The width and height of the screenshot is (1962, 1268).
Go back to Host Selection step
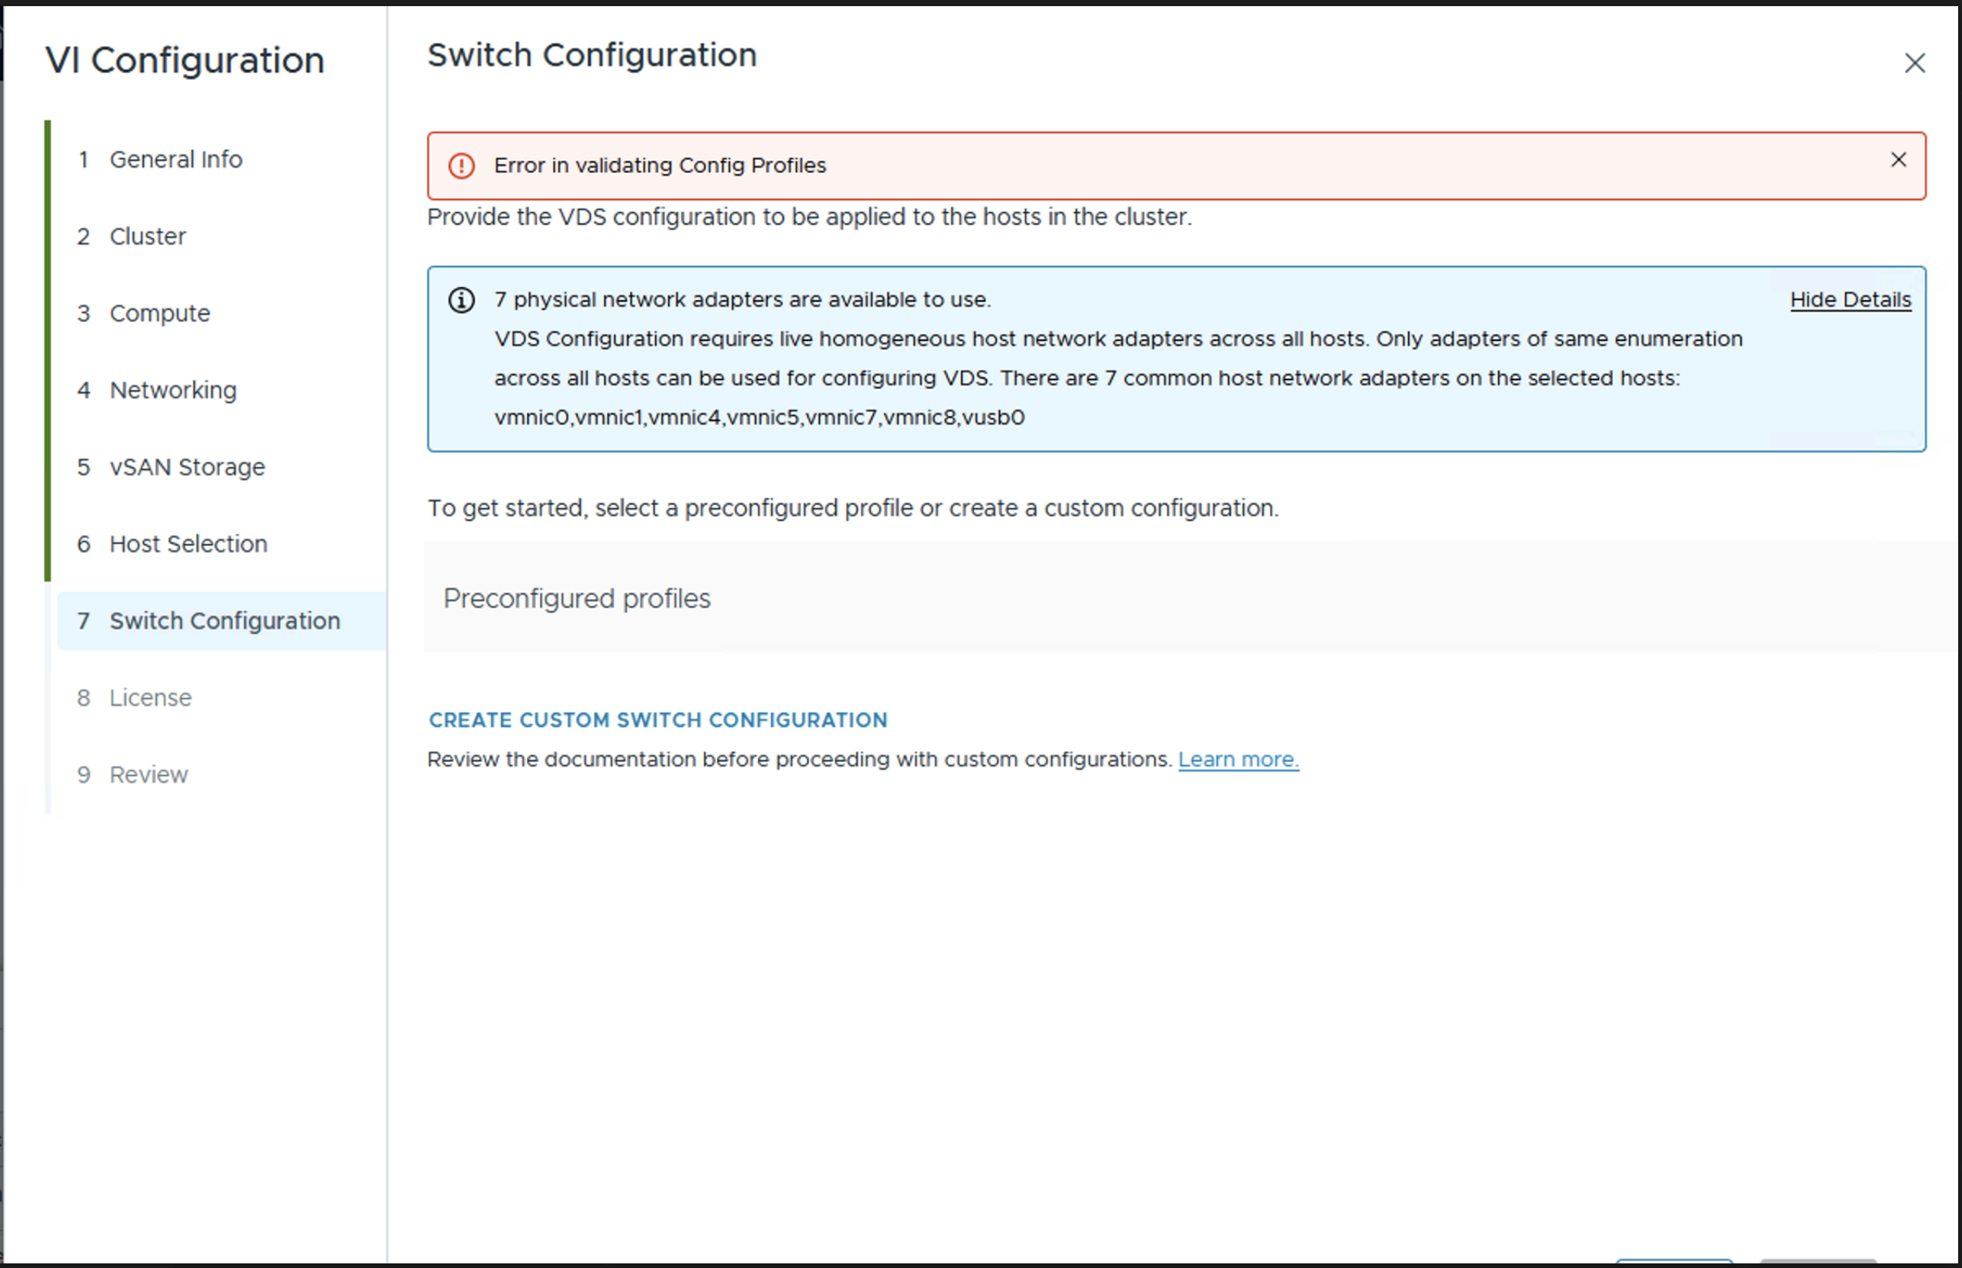tap(188, 543)
